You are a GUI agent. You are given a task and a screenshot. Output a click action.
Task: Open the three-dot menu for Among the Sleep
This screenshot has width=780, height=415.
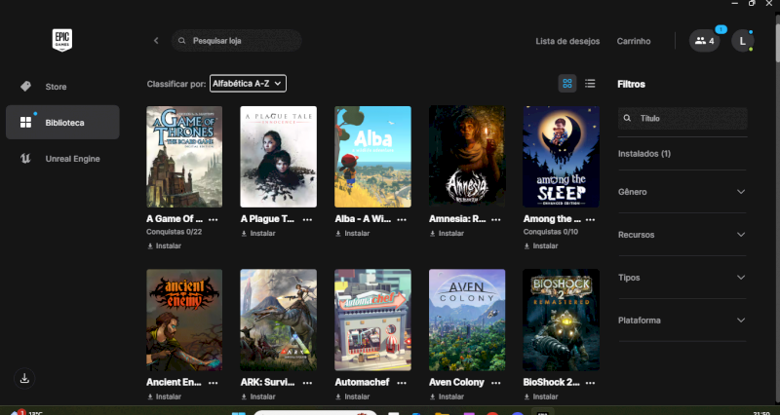coord(590,219)
